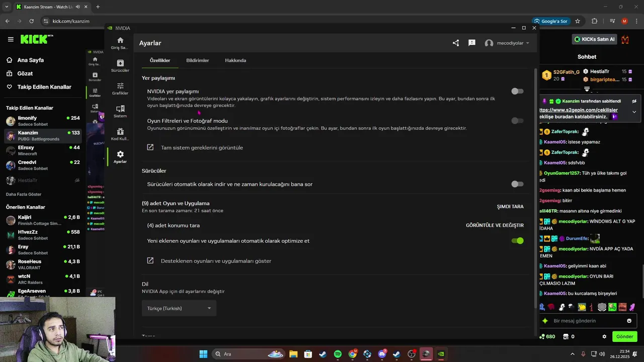Reload the Kick page
This screenshot has height=362, width=644.
pos(31,21)
